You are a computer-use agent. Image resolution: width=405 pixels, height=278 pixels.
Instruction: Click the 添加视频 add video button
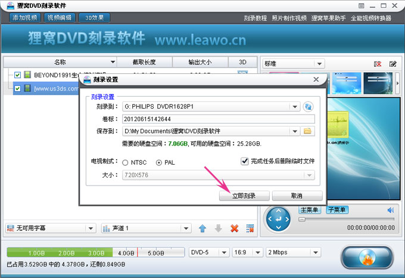tap(25, 17)
